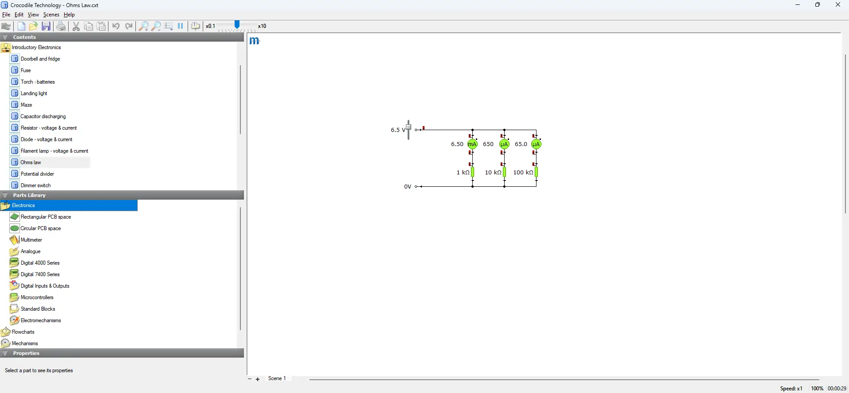Select the 10 kΩ resistor component
This screenshot has height=393, width=849.
pyautogui.click(x=505, y=172)
